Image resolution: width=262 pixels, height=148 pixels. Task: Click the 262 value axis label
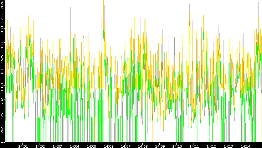2,130
